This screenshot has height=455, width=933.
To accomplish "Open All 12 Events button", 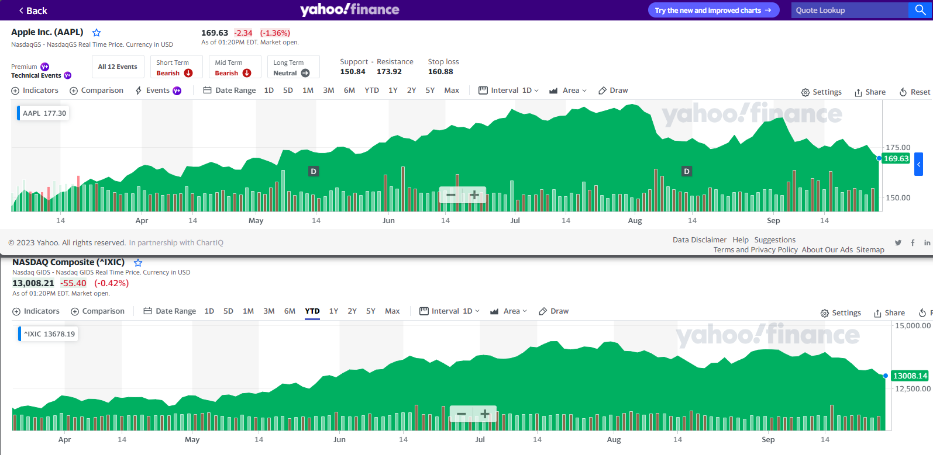I will (118, 67).
